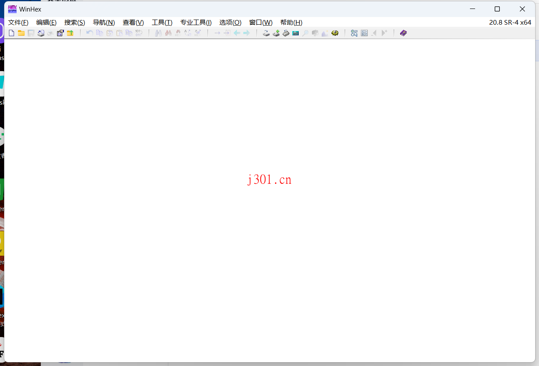Click the Clone Disk plus icon
This screenshot has width=539, height=366.
pos(276,33)
